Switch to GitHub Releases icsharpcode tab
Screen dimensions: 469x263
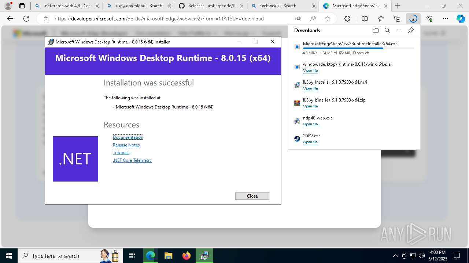tap(211, 6)
